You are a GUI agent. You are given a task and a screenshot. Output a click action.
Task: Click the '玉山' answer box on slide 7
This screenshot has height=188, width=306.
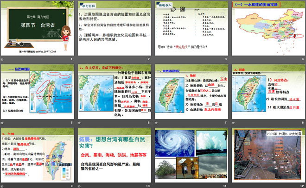(223, 79)
